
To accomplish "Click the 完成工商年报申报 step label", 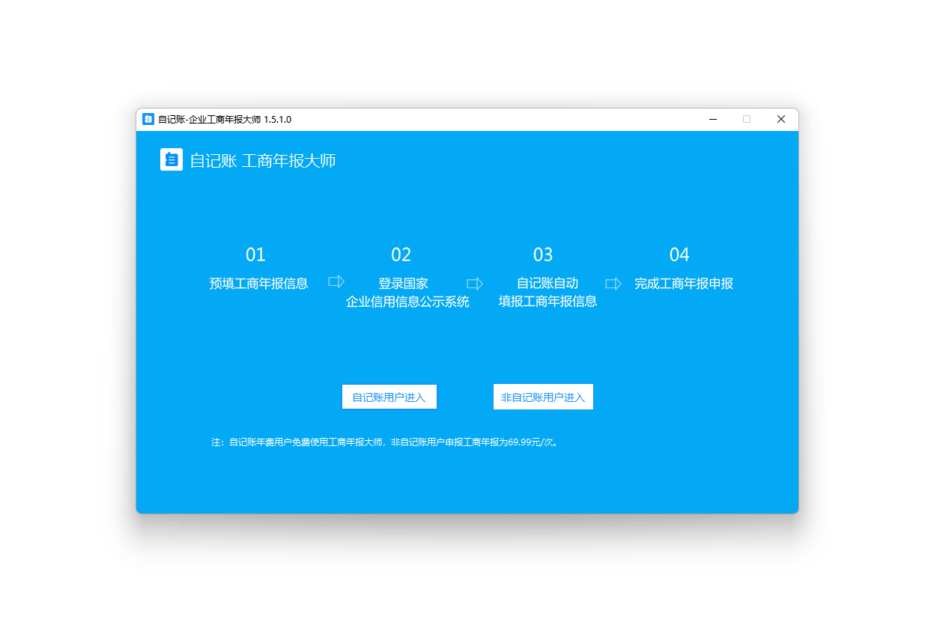I will 683,284.
